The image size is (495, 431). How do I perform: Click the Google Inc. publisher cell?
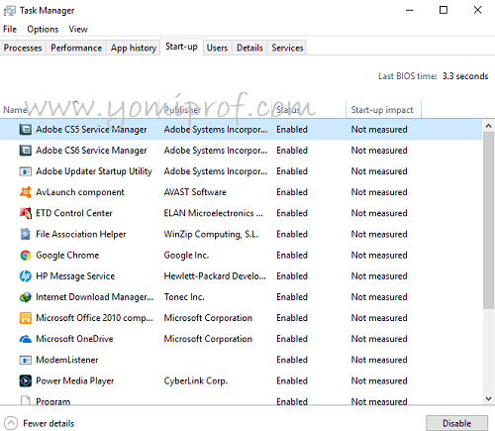click(x=186, y=256)
